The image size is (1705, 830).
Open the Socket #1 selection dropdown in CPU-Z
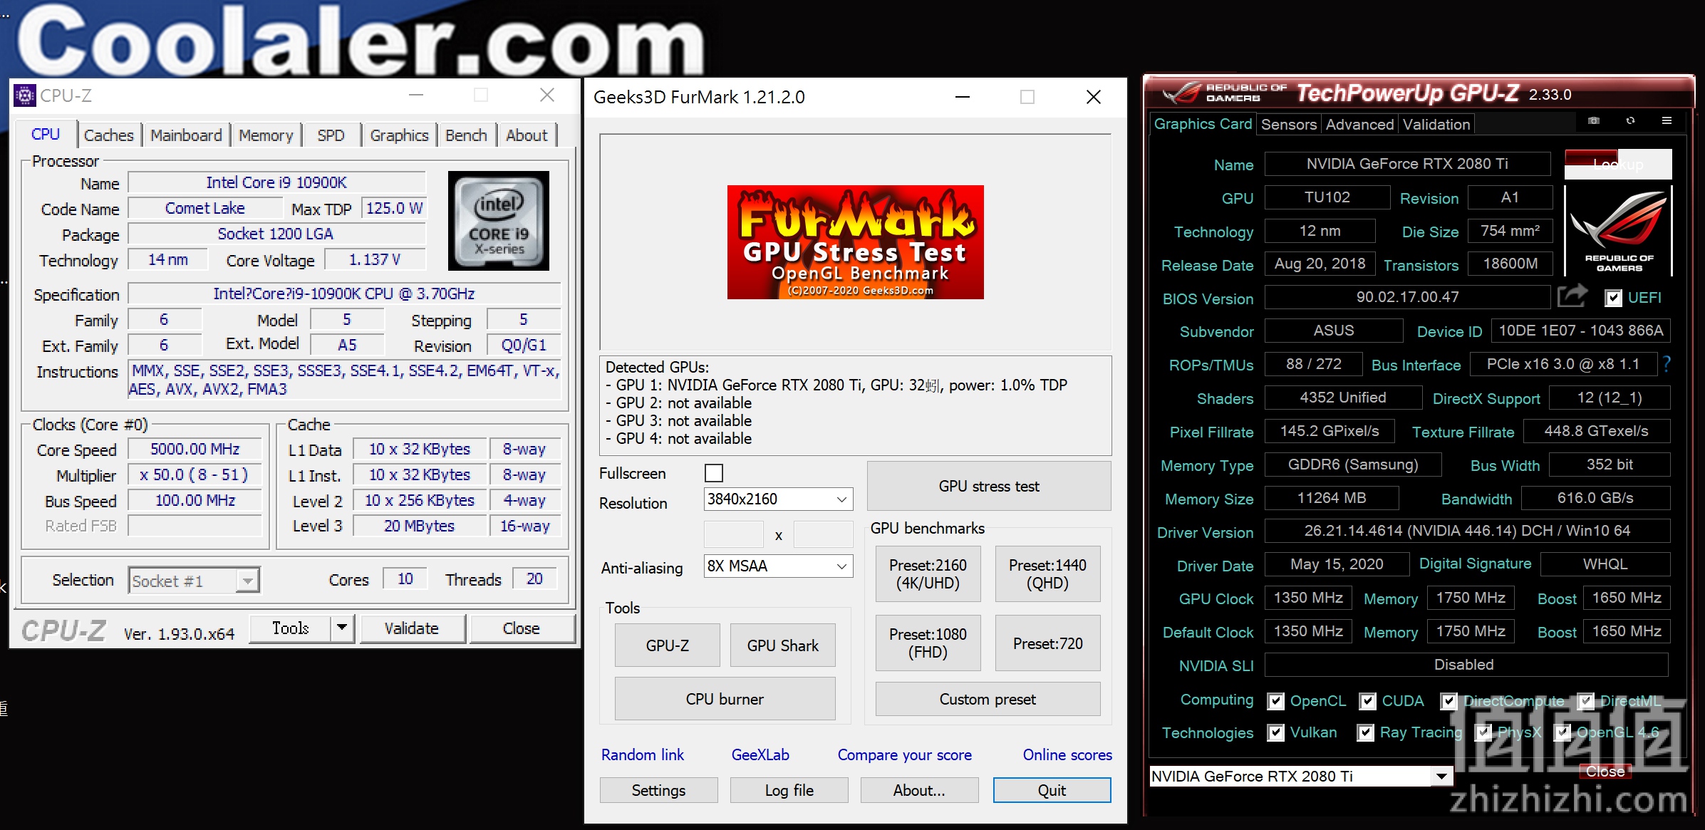[194, 581]
